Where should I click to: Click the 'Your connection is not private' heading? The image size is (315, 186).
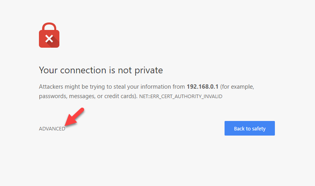point(101,71)
